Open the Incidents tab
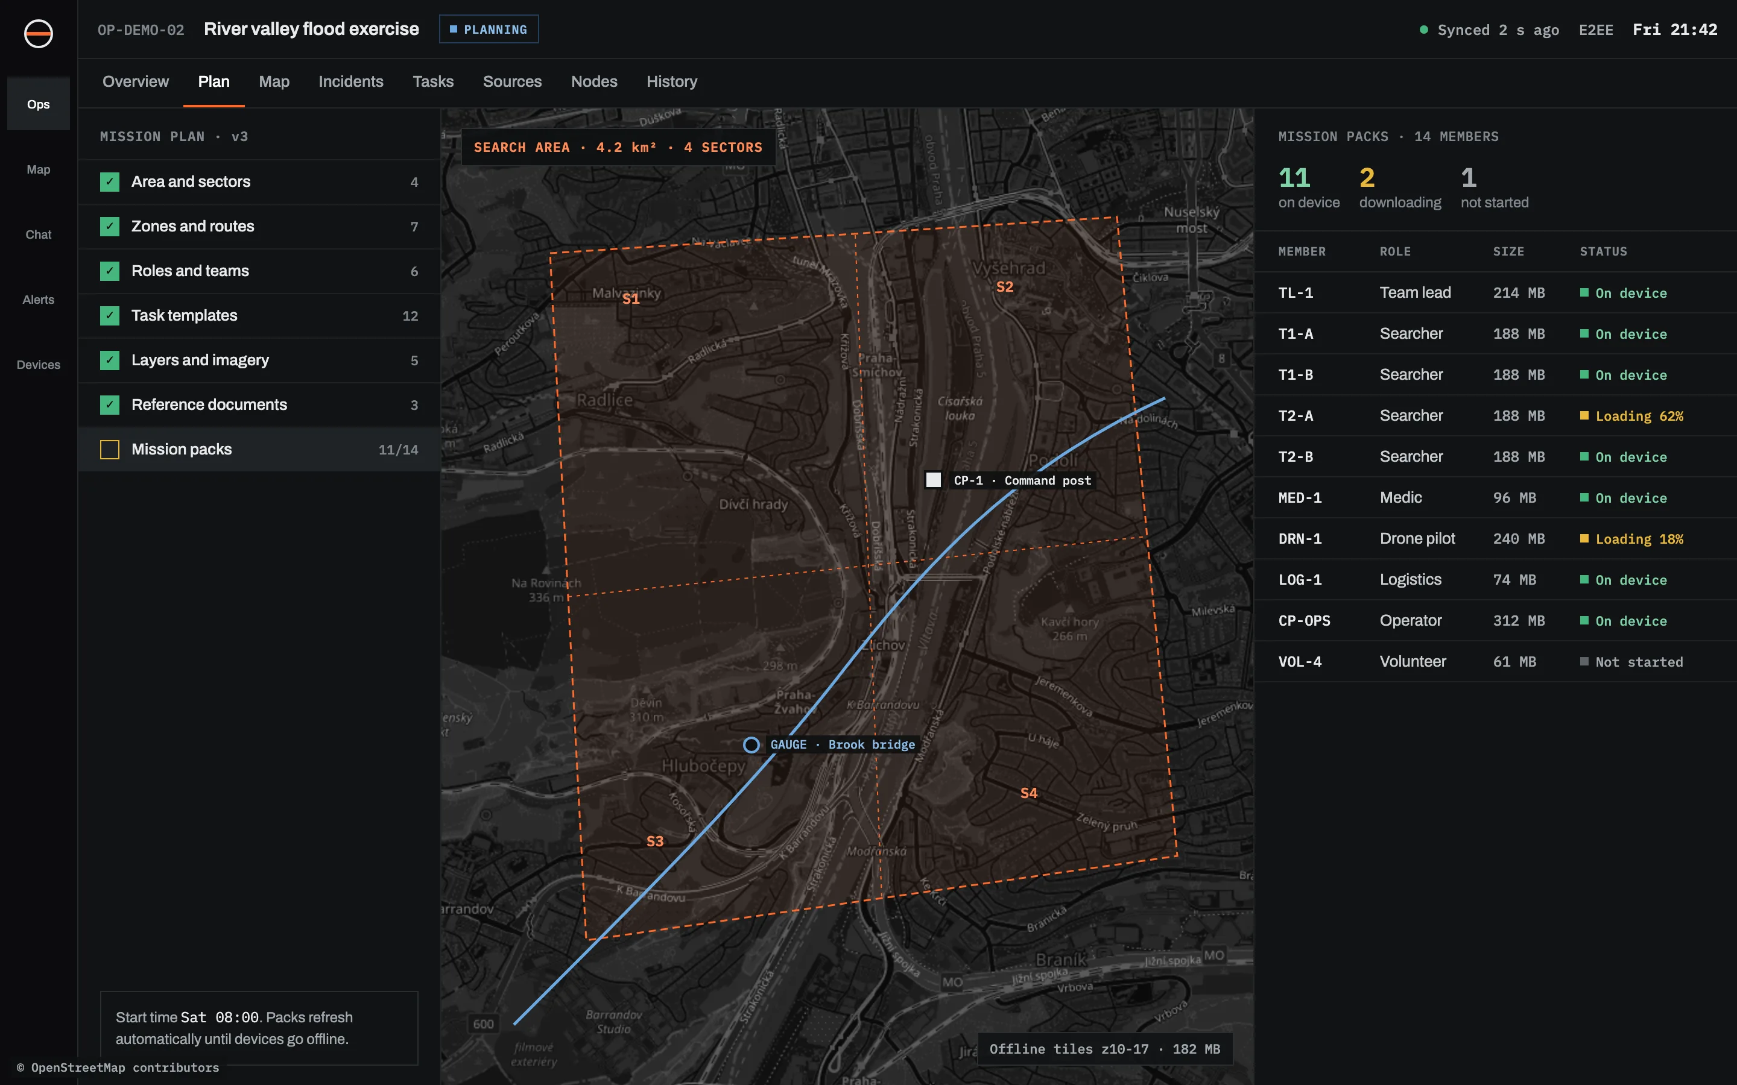The width and height of the screenshot is (1737, 1085). (x=351, y=82)
